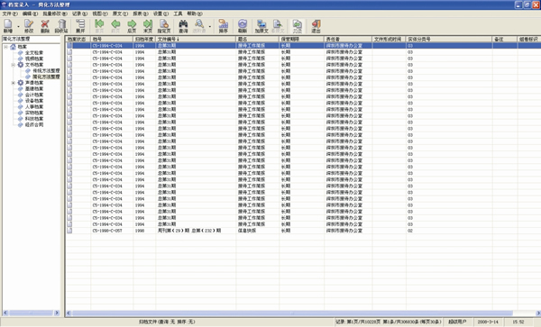The image size is (541, 327).
Task: Click the 展开 expand list icon
Action: pyautogui.click(x=80, y=25)
